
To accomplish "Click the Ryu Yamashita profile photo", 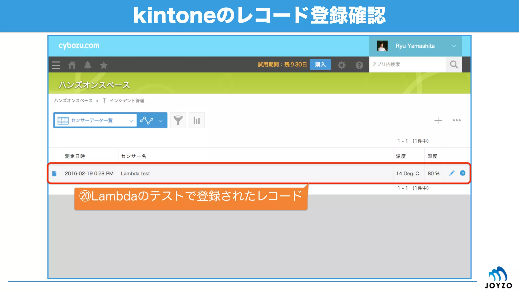I will click(x=382, y=46).
